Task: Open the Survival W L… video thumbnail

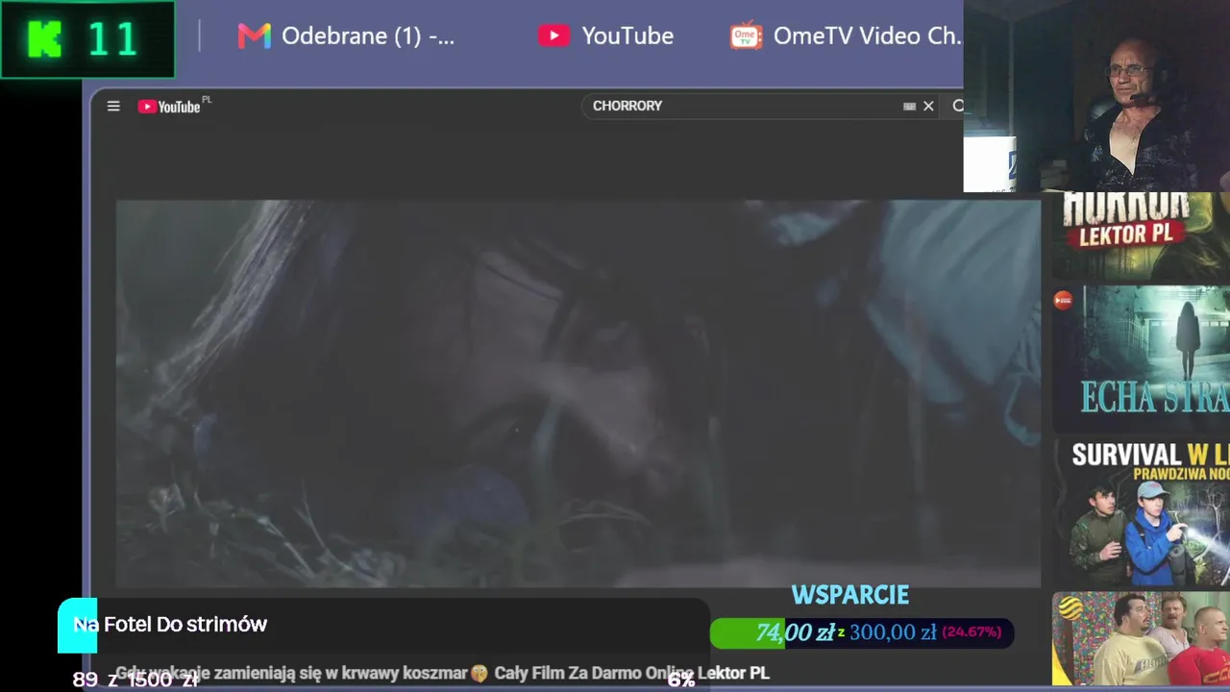Action: point(1141,512)
